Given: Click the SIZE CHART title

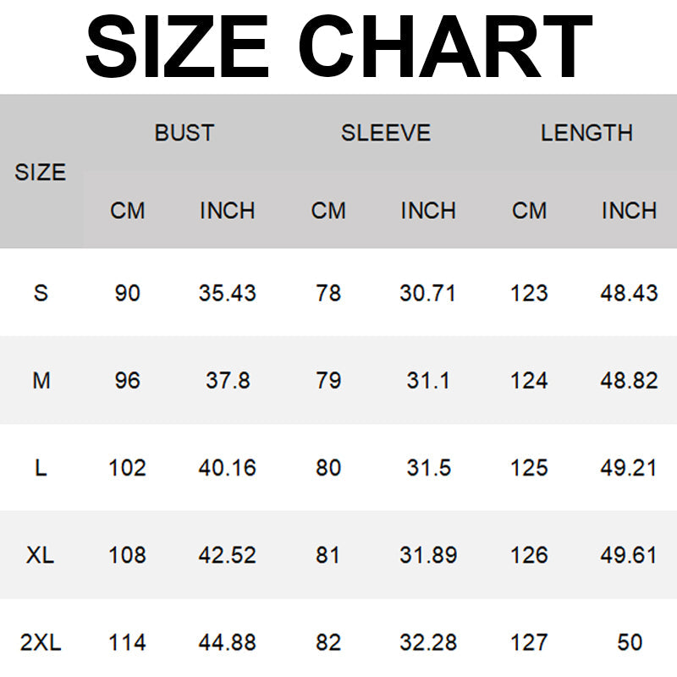Looking at the screenshot, I should [x=338, y=47].
